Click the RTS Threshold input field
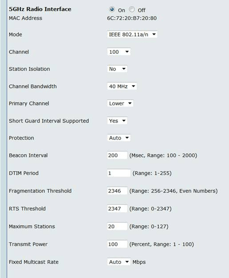This screenshot has width=229, height=278. tap(117, 209)
